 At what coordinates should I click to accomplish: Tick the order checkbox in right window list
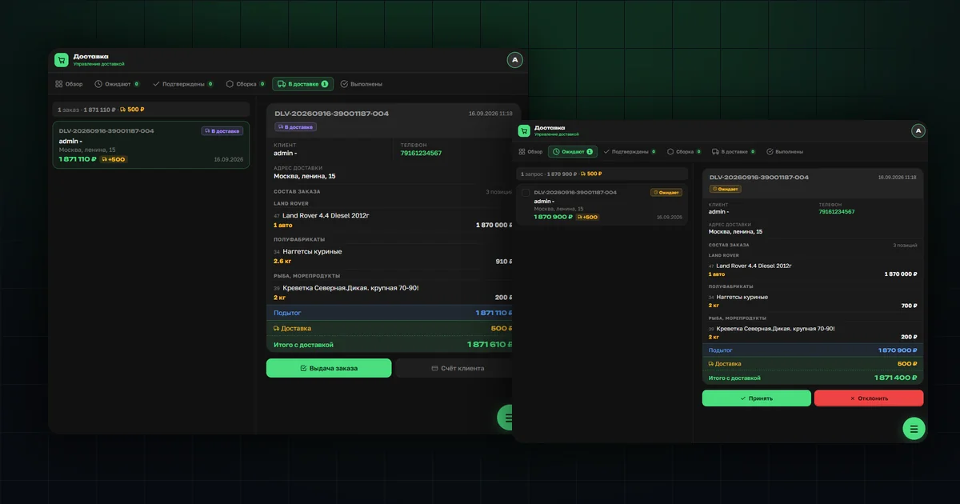click(526, 192)
